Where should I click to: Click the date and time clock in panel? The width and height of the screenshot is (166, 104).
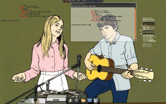(x=94, y=1)
